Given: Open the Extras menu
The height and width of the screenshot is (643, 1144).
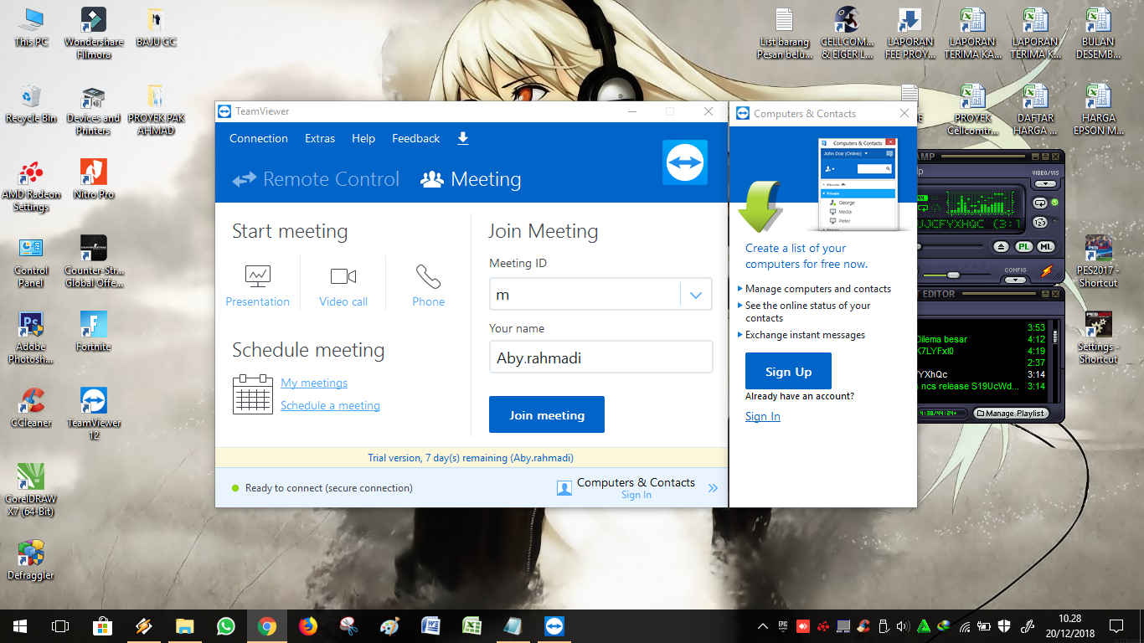Looking at the screenshot, I should coord(319,138).
